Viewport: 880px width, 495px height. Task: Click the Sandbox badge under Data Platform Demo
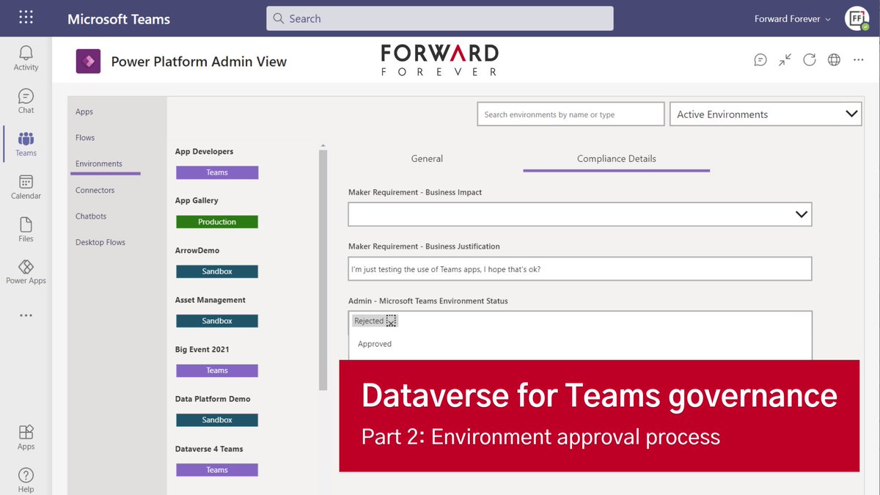click(217, 420)
